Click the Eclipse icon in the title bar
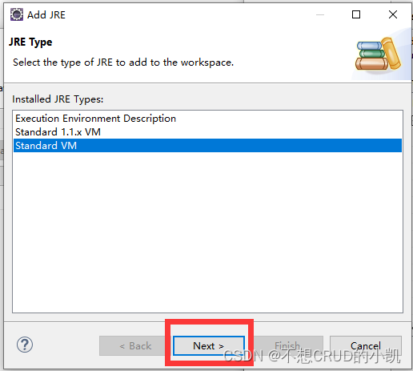The height and width of the screenshot is (371, 413). (17, 14)
